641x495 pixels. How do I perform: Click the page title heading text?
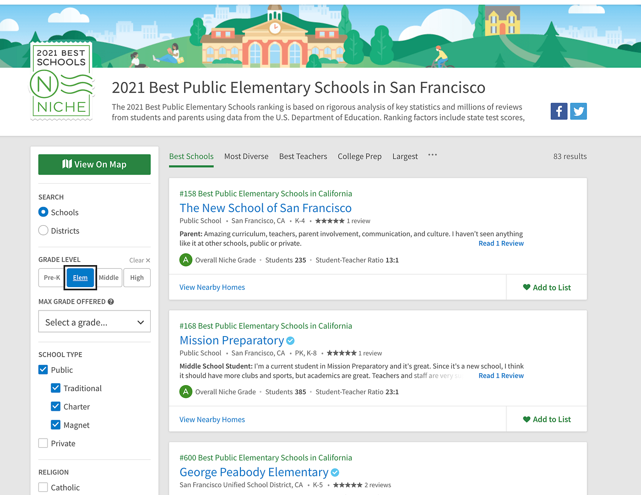[299, 87]
